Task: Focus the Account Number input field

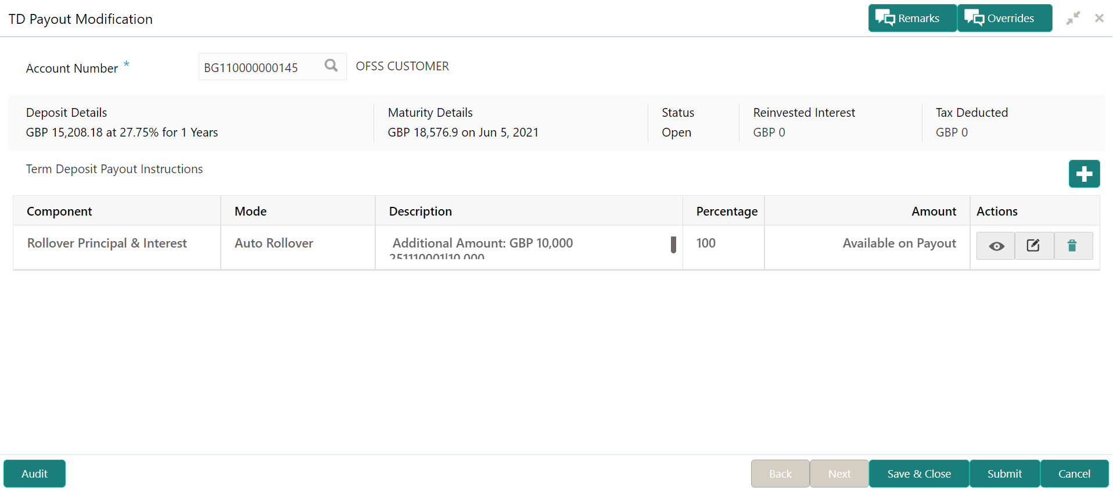Action: 260,67
